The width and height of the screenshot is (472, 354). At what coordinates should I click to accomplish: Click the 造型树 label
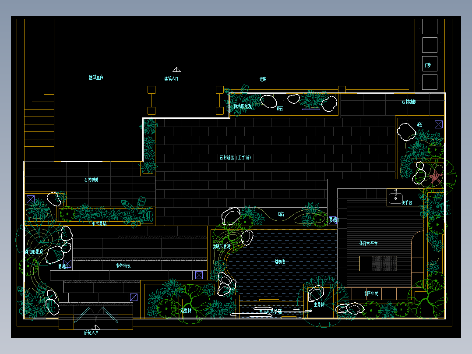click(186, 310)
